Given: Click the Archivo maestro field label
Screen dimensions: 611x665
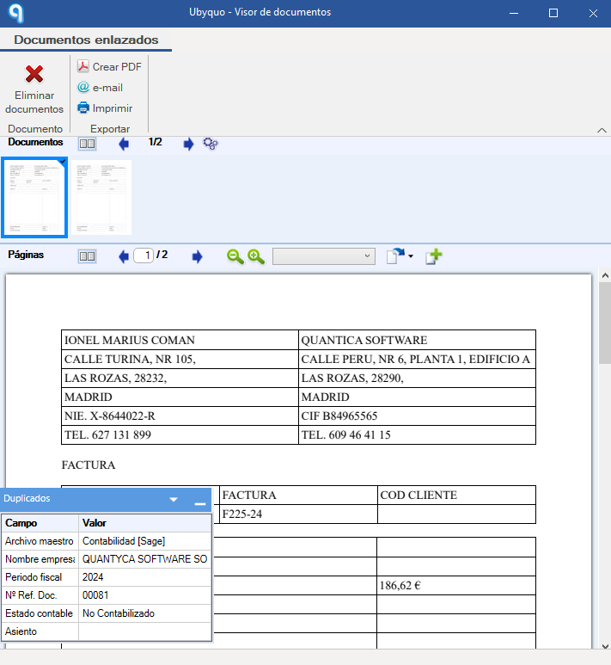Looking at the screenshot, I should 40,541.
